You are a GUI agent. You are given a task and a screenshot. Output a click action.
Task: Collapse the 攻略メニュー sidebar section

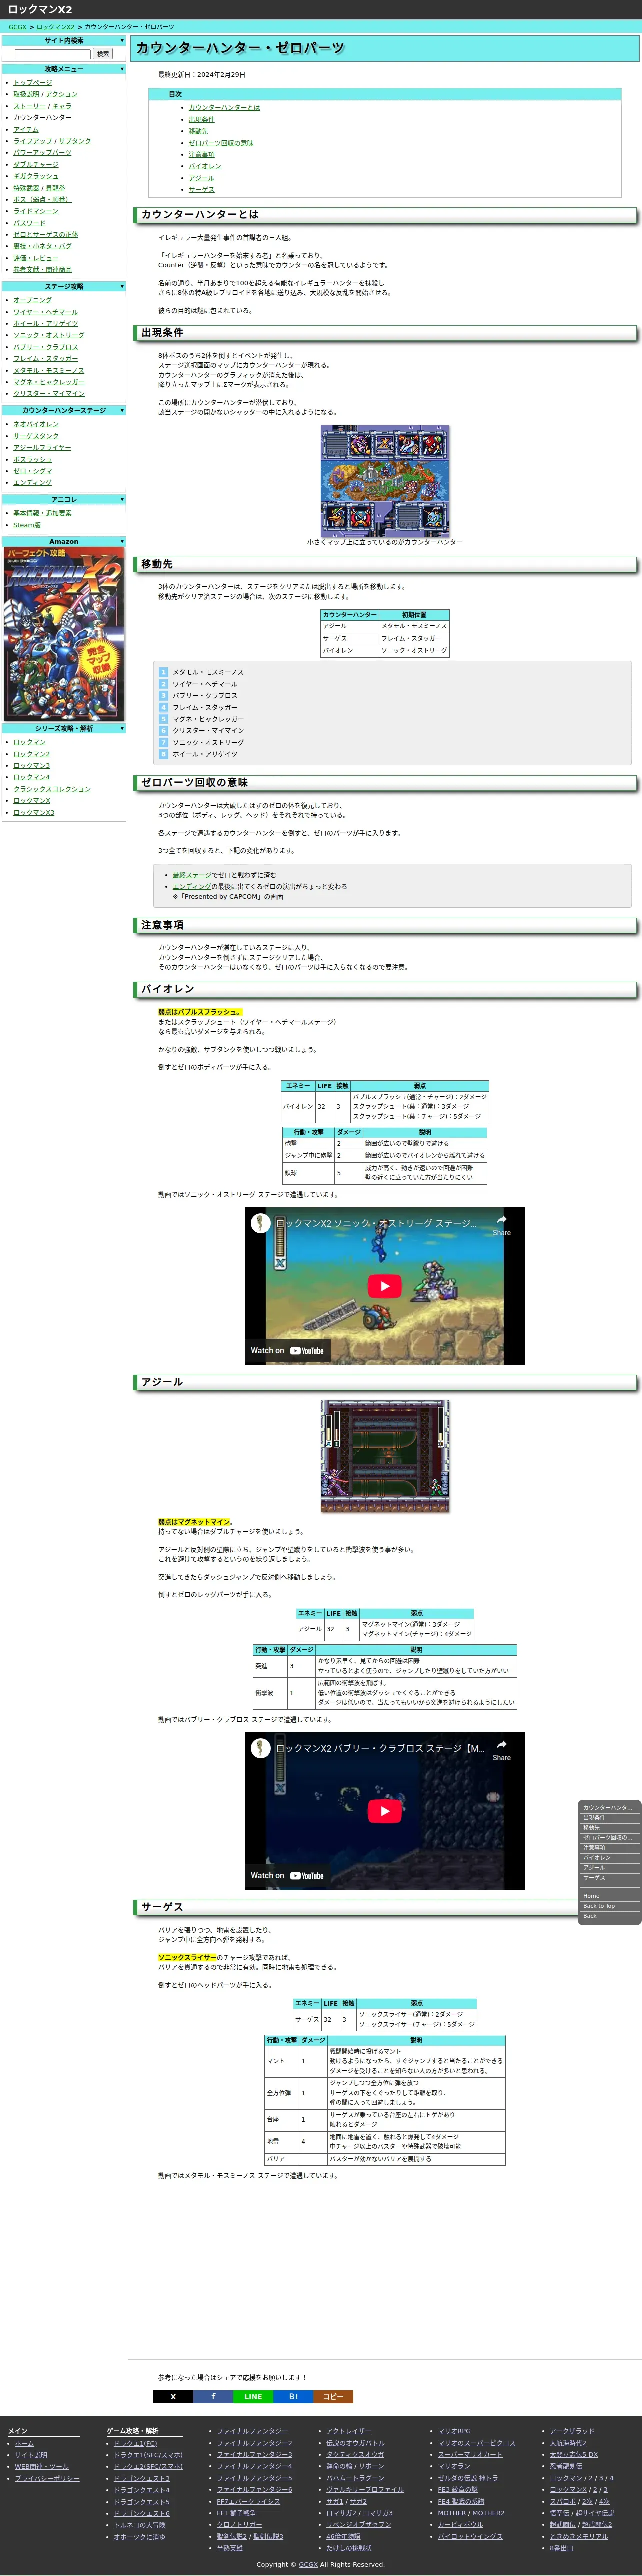coord(64,69)
